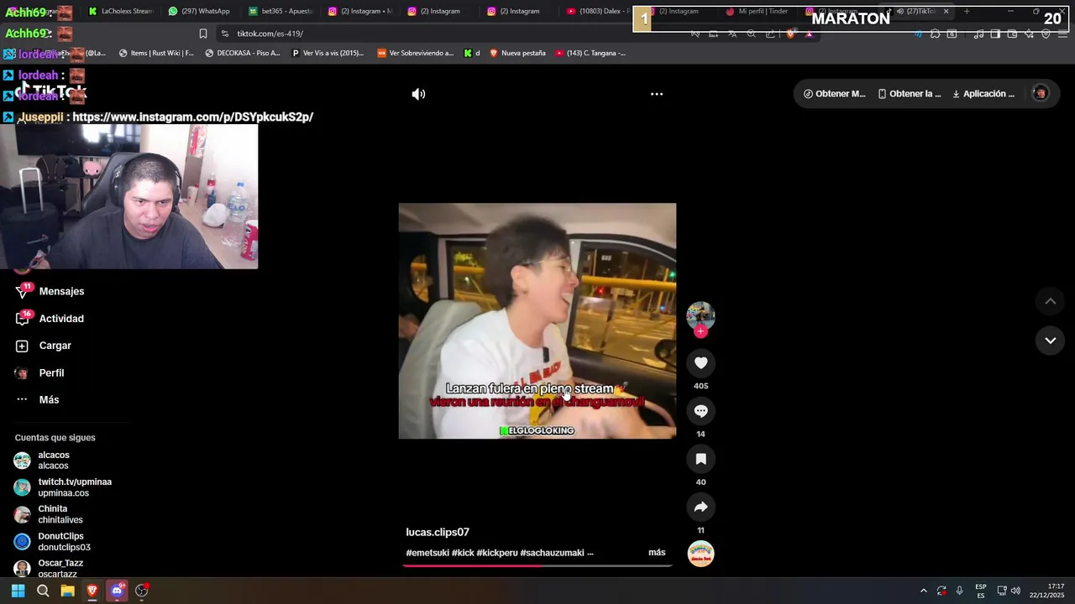Open the DECOKASA bookmark
1075x604 pixels.
pyautogui.click(x=243, y=53)
